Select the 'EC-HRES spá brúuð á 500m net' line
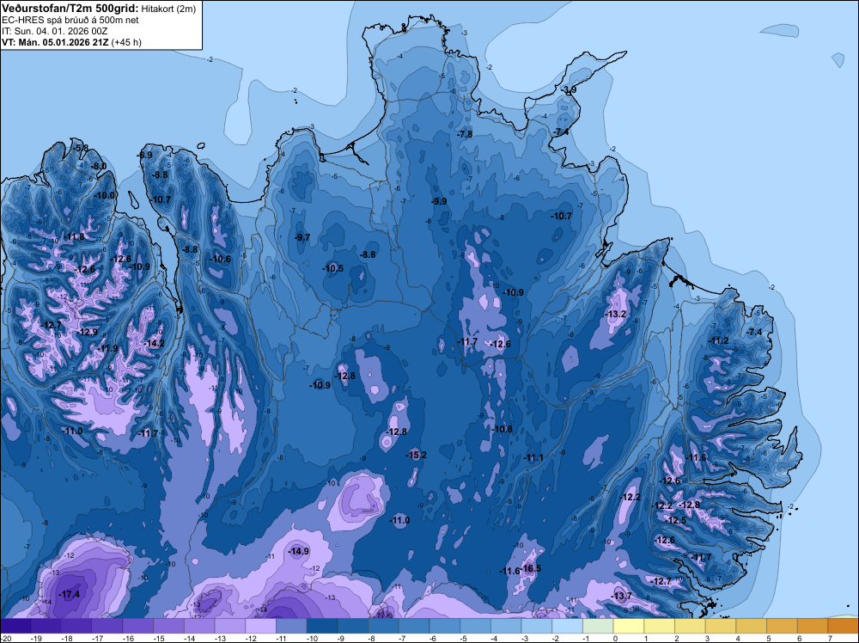Image resolution: width=859 pixels, height=643 pixels. pyautogui.click(x=70, y=20)
